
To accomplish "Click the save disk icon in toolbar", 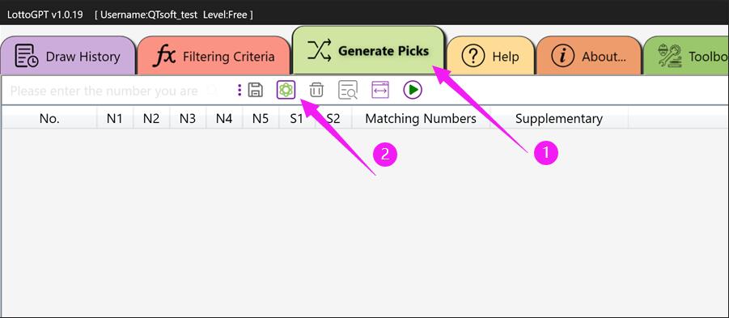I will click(x=255, y=90).
